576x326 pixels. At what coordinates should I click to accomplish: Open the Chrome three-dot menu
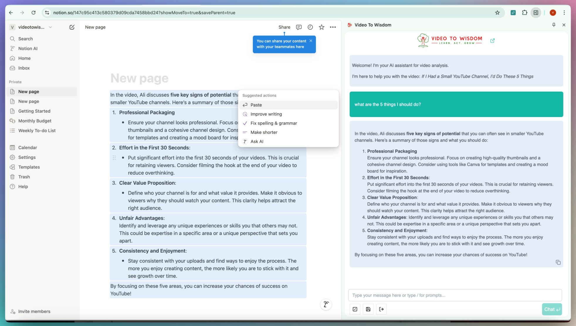pyautogui.click(x=564, y=13)
